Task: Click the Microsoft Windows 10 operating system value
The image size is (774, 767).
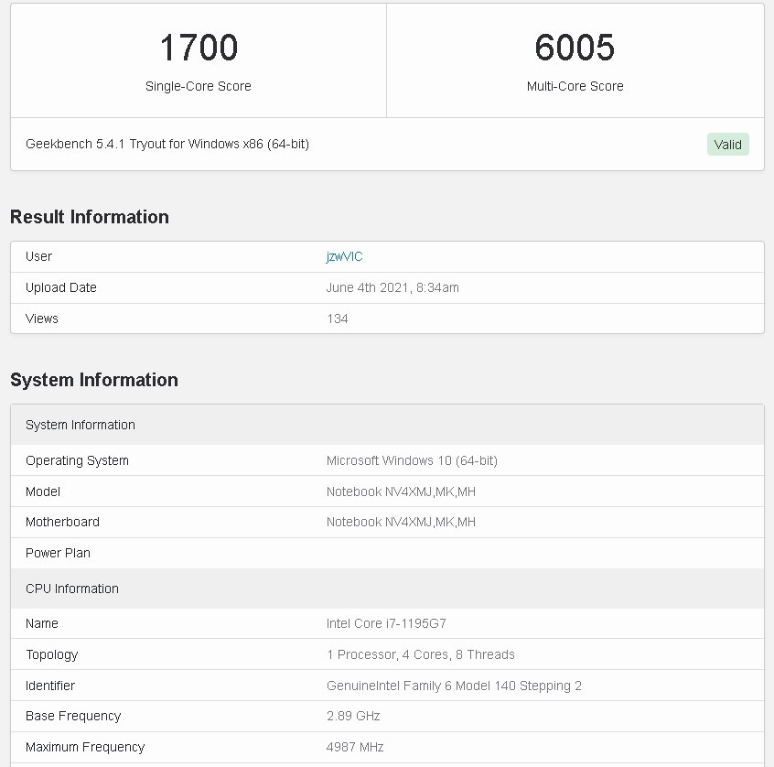Action: [x=412, y=460]
